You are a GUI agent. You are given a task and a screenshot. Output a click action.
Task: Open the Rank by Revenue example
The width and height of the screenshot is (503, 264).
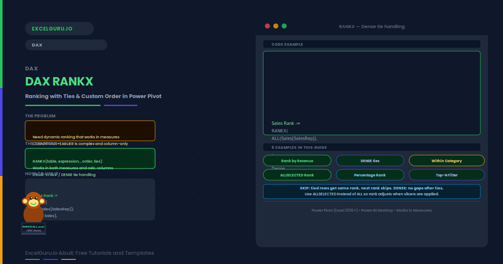(x=297, y=160)
